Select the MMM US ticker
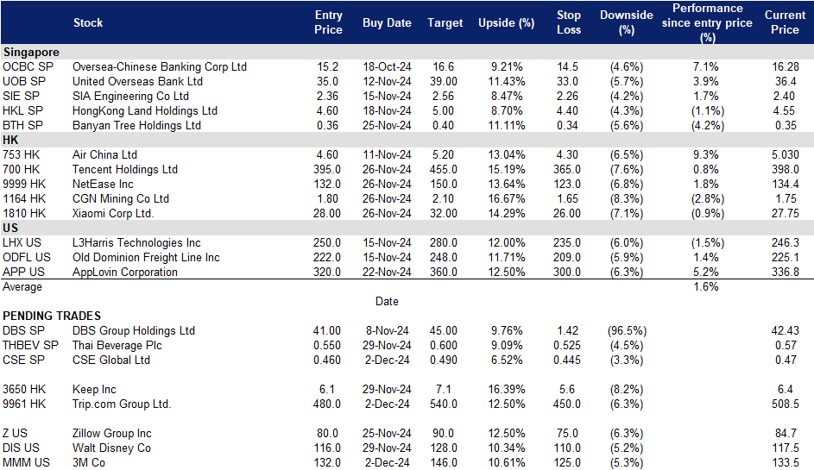This screenshot has height=470, width=814. pos(27,463)
